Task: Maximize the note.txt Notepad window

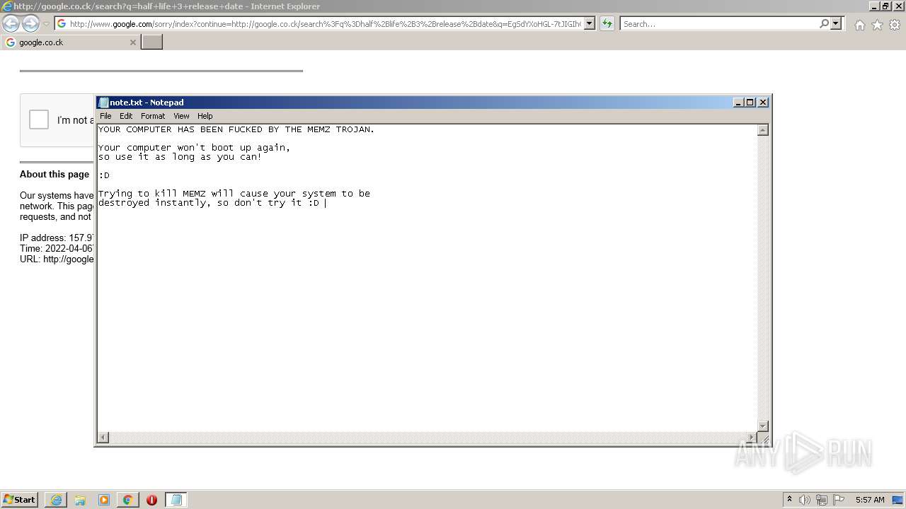Action: [750, 103]
